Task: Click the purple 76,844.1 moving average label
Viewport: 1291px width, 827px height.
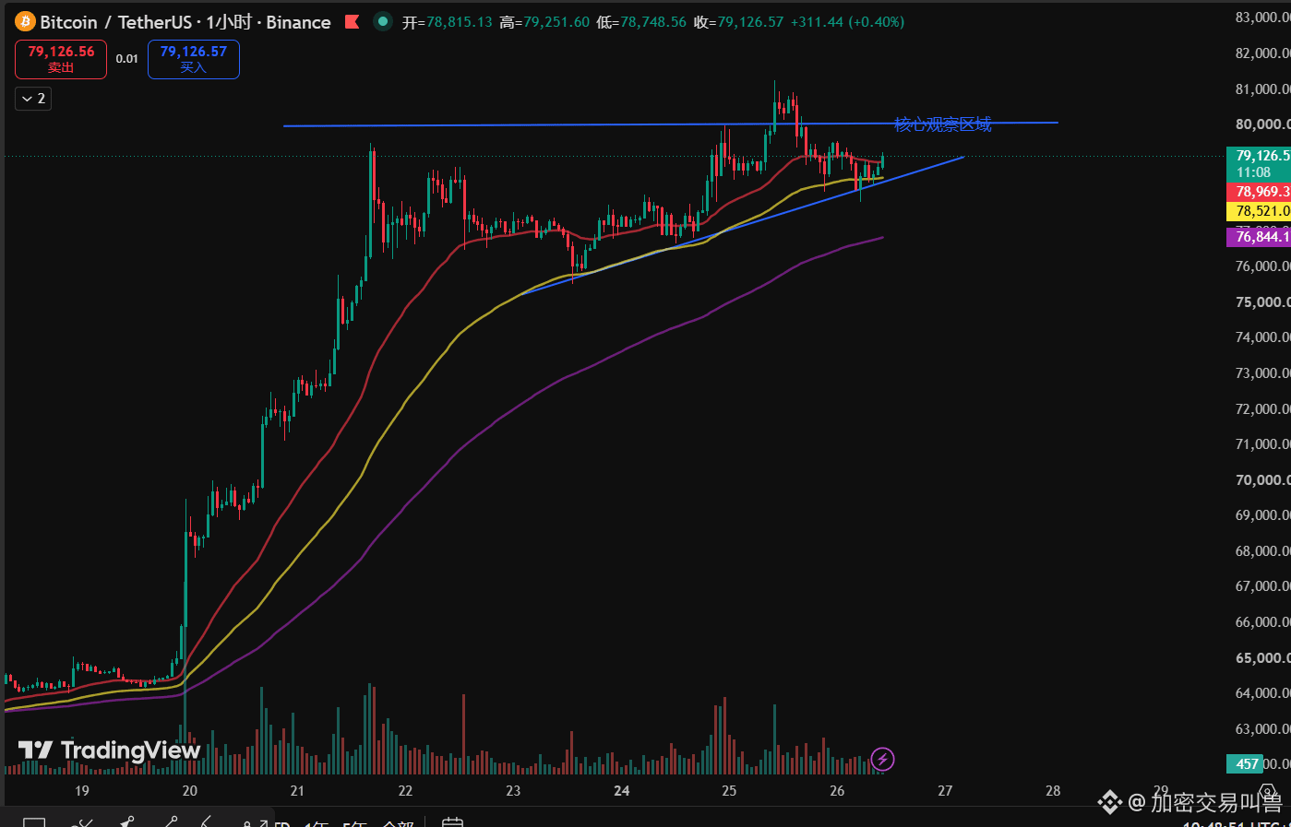Action: pyautogui.click(x=1259, y=237)
